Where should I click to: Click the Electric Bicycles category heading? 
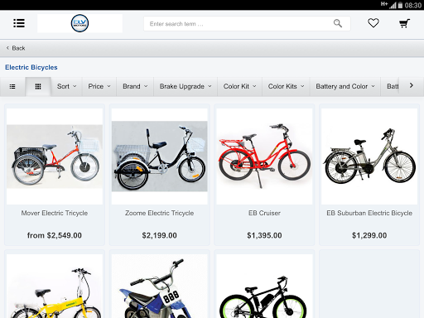[x=31, y=67]
